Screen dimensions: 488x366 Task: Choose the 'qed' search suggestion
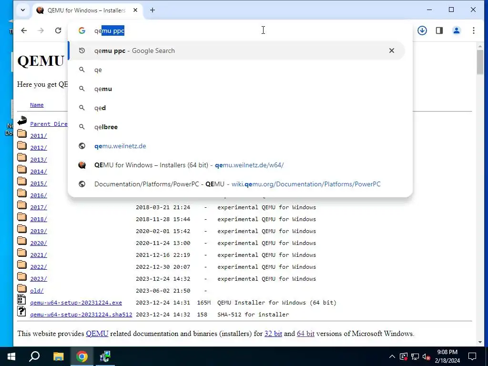tap(236, 108)
